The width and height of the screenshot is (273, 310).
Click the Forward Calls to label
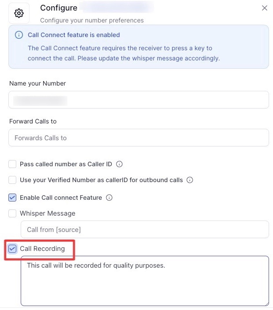pyautogui.click(x=33, y=121)
